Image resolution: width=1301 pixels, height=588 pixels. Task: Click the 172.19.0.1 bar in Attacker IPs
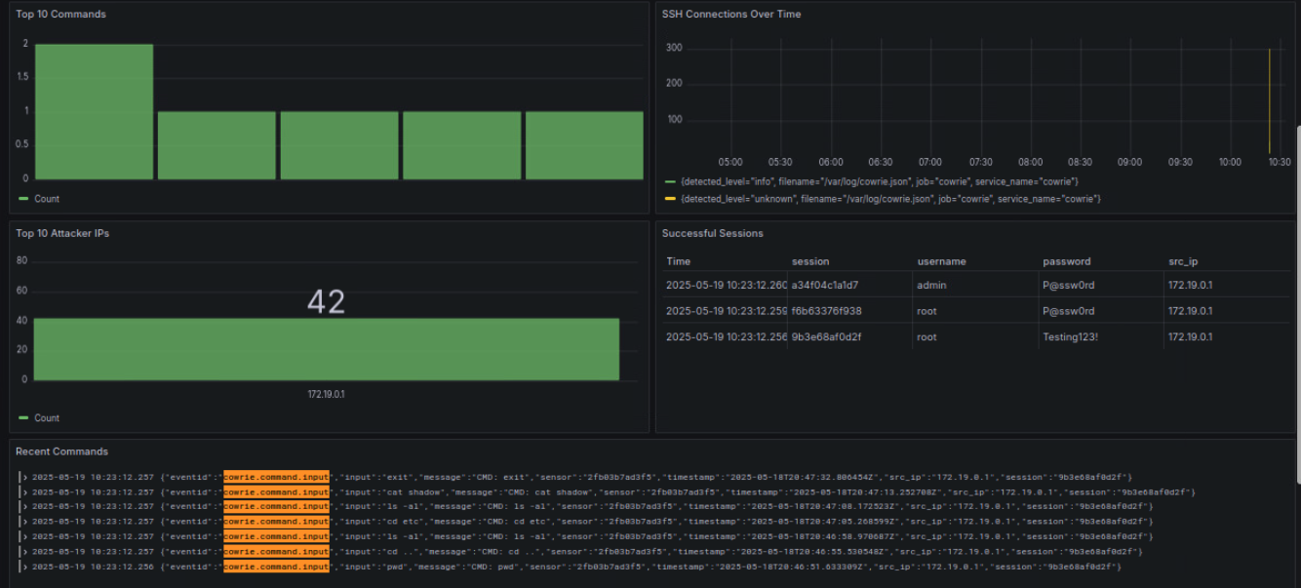pos(326,349)
